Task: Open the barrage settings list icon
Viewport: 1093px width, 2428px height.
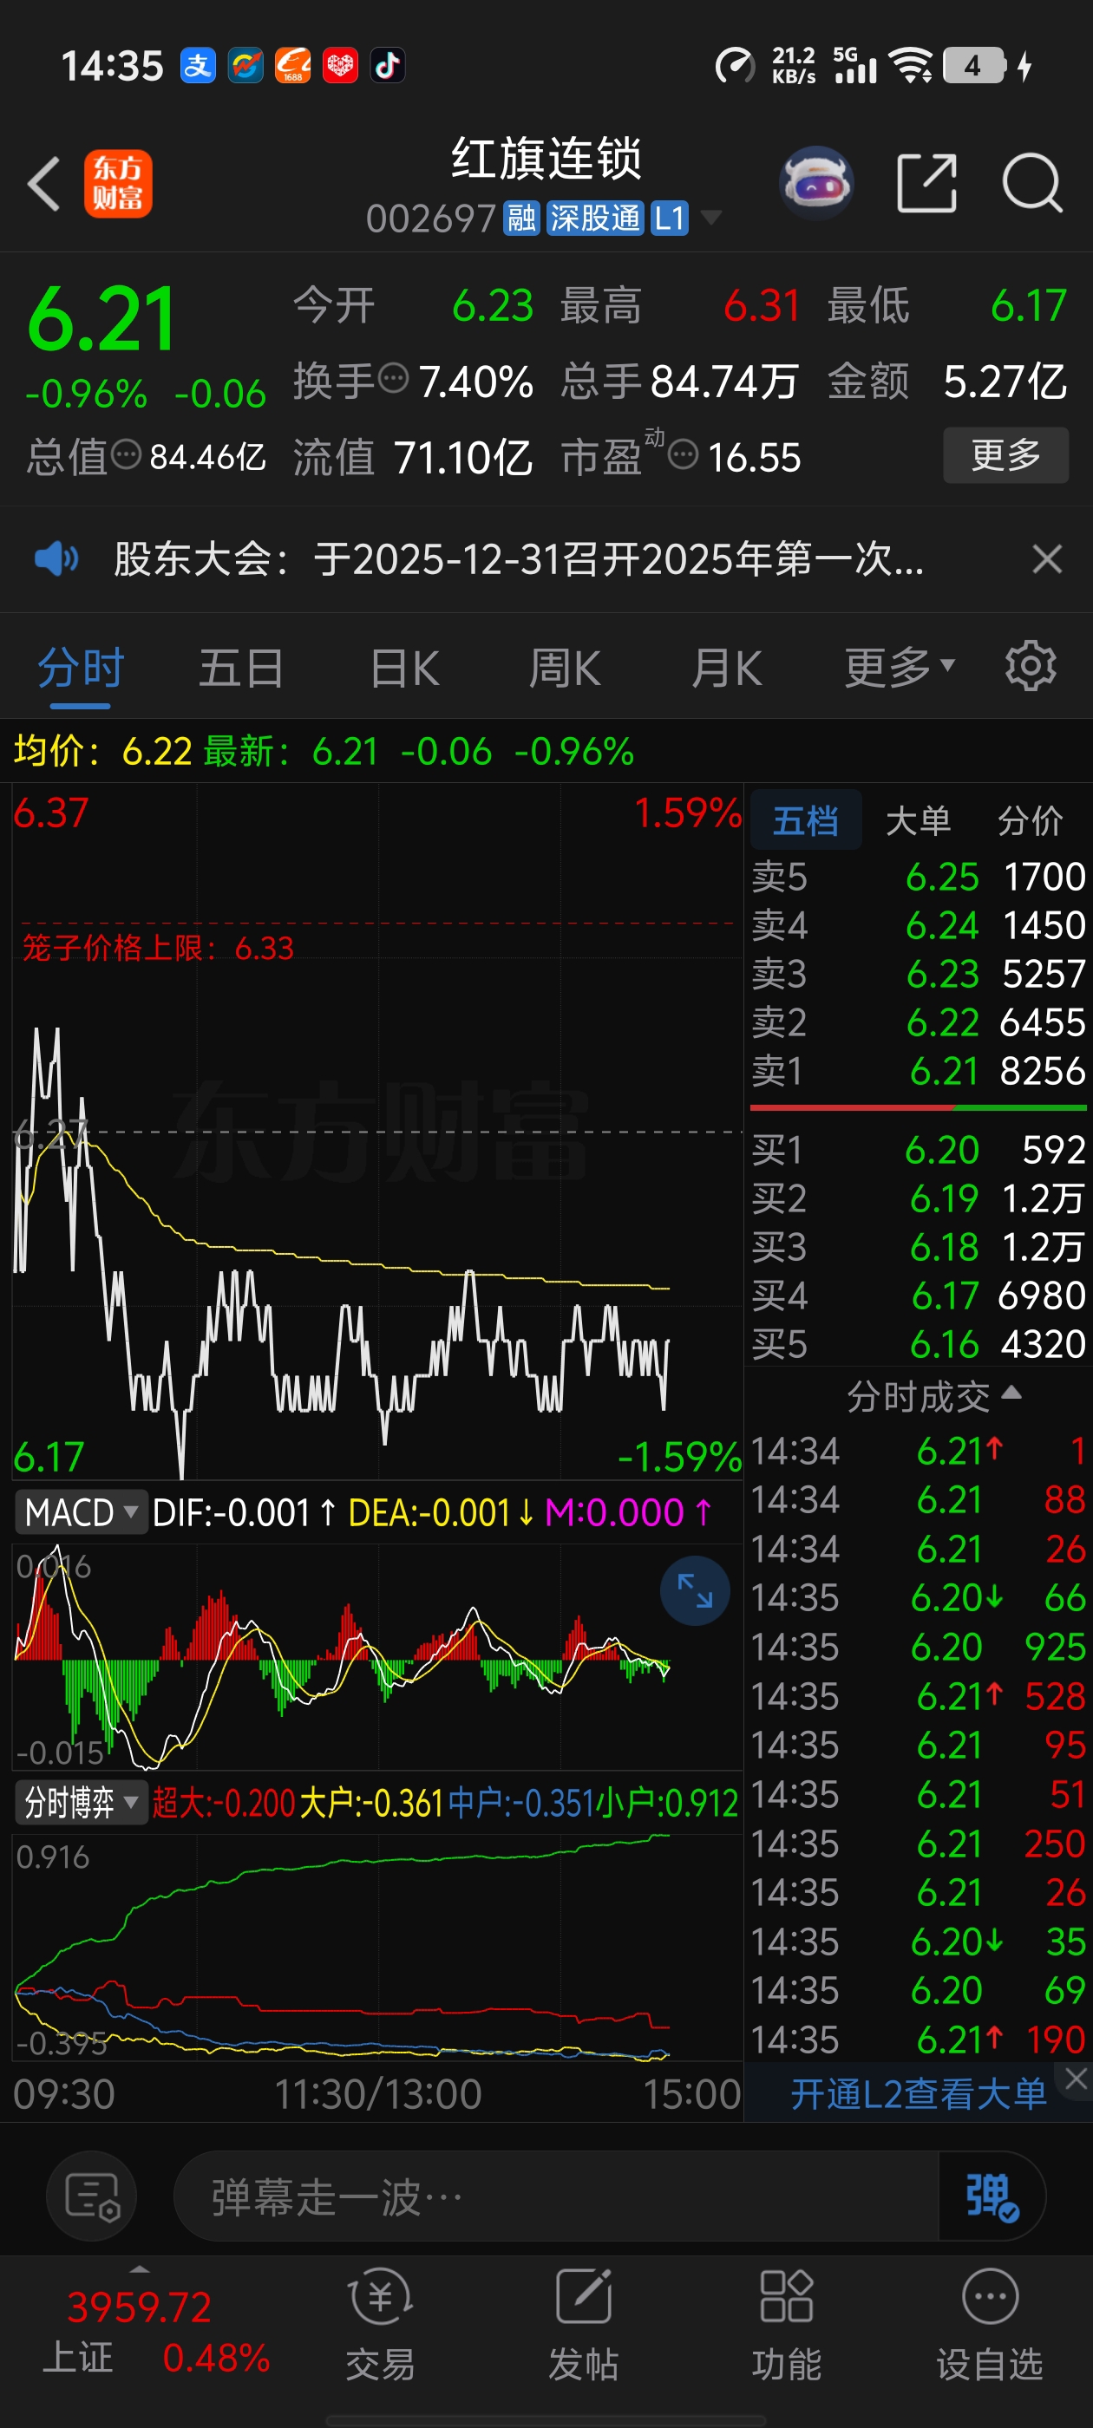Action: pos(91,2196)
